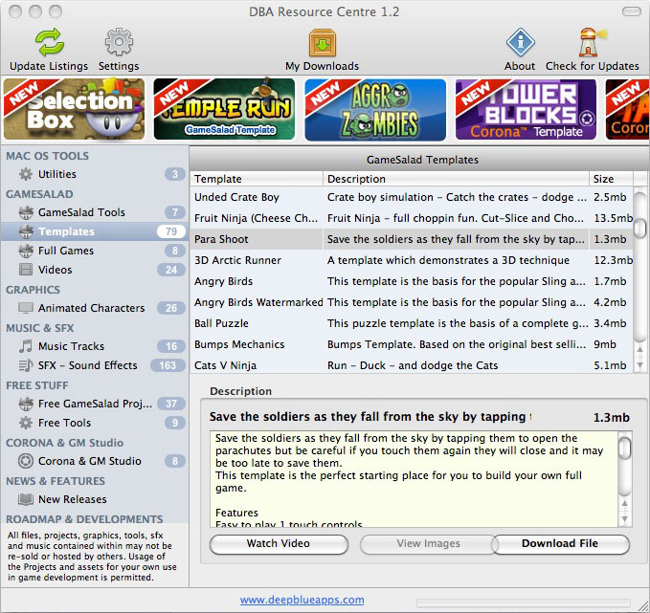Viewport: 650px width, 613px height.
Task: Click the 1.7mb size of Angry Birds
Action: [610, 282]
